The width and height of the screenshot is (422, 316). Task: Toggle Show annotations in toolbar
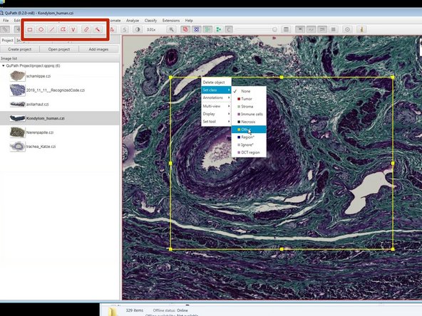pyautogui.click(x=185, y=30)
